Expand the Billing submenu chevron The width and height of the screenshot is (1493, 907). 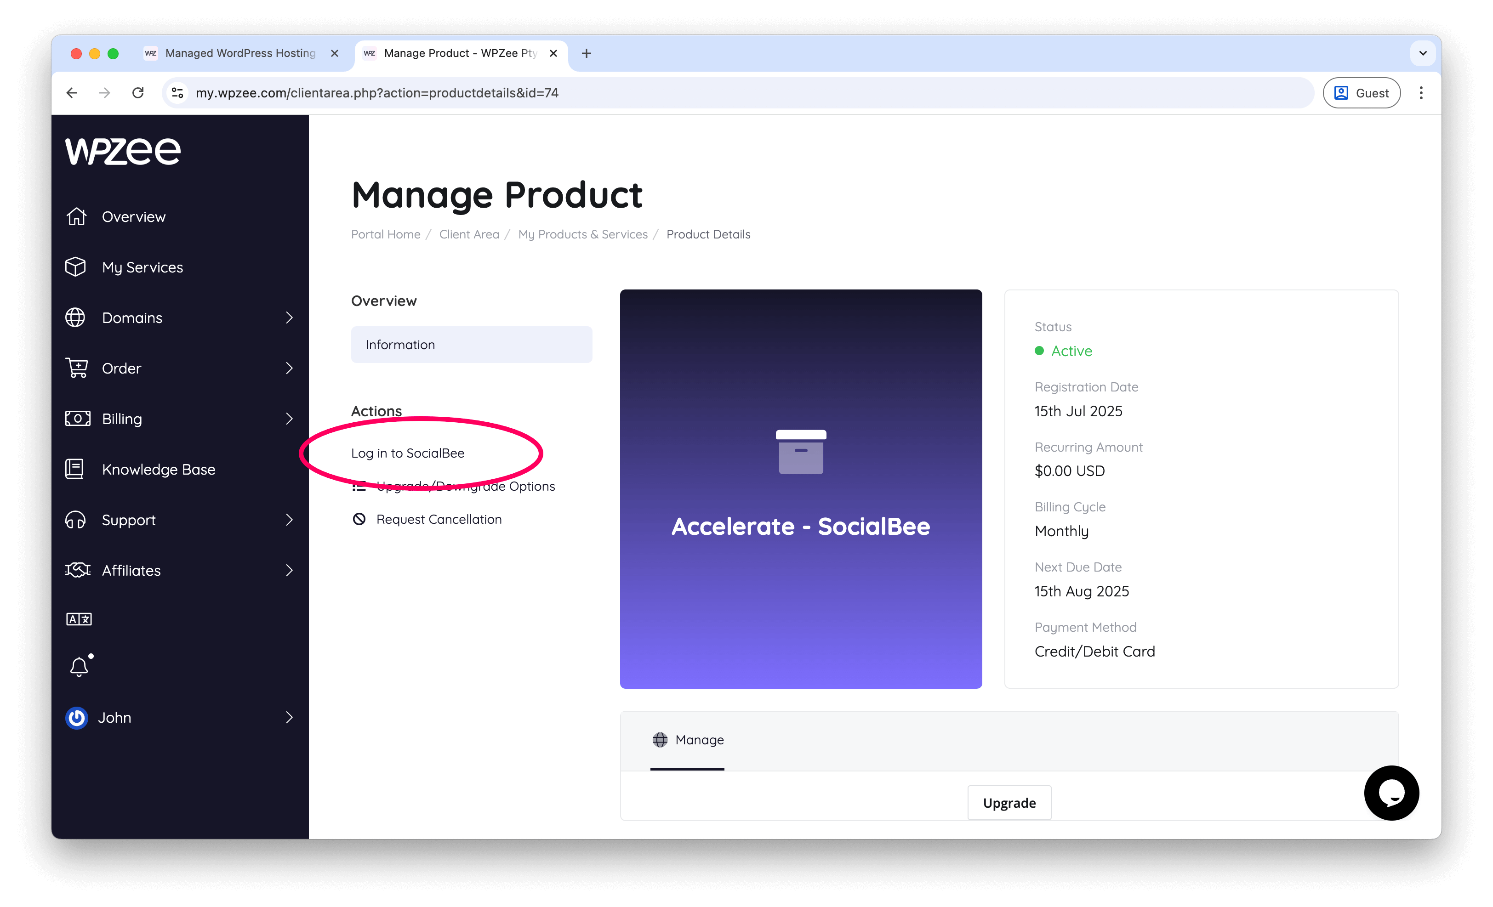[x=289, y=419]
